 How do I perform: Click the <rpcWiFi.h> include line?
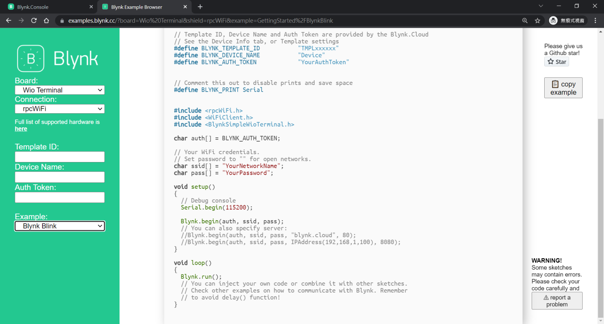(208, 111)
